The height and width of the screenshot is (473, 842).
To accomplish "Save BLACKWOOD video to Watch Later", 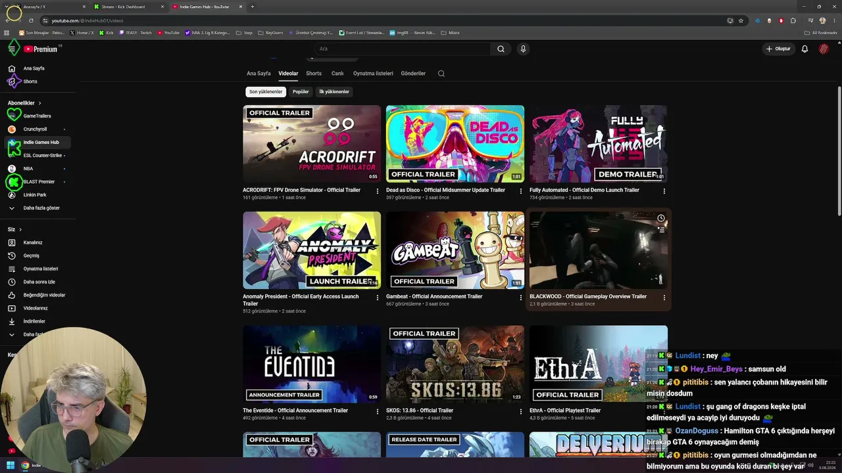I will [661, 218].
